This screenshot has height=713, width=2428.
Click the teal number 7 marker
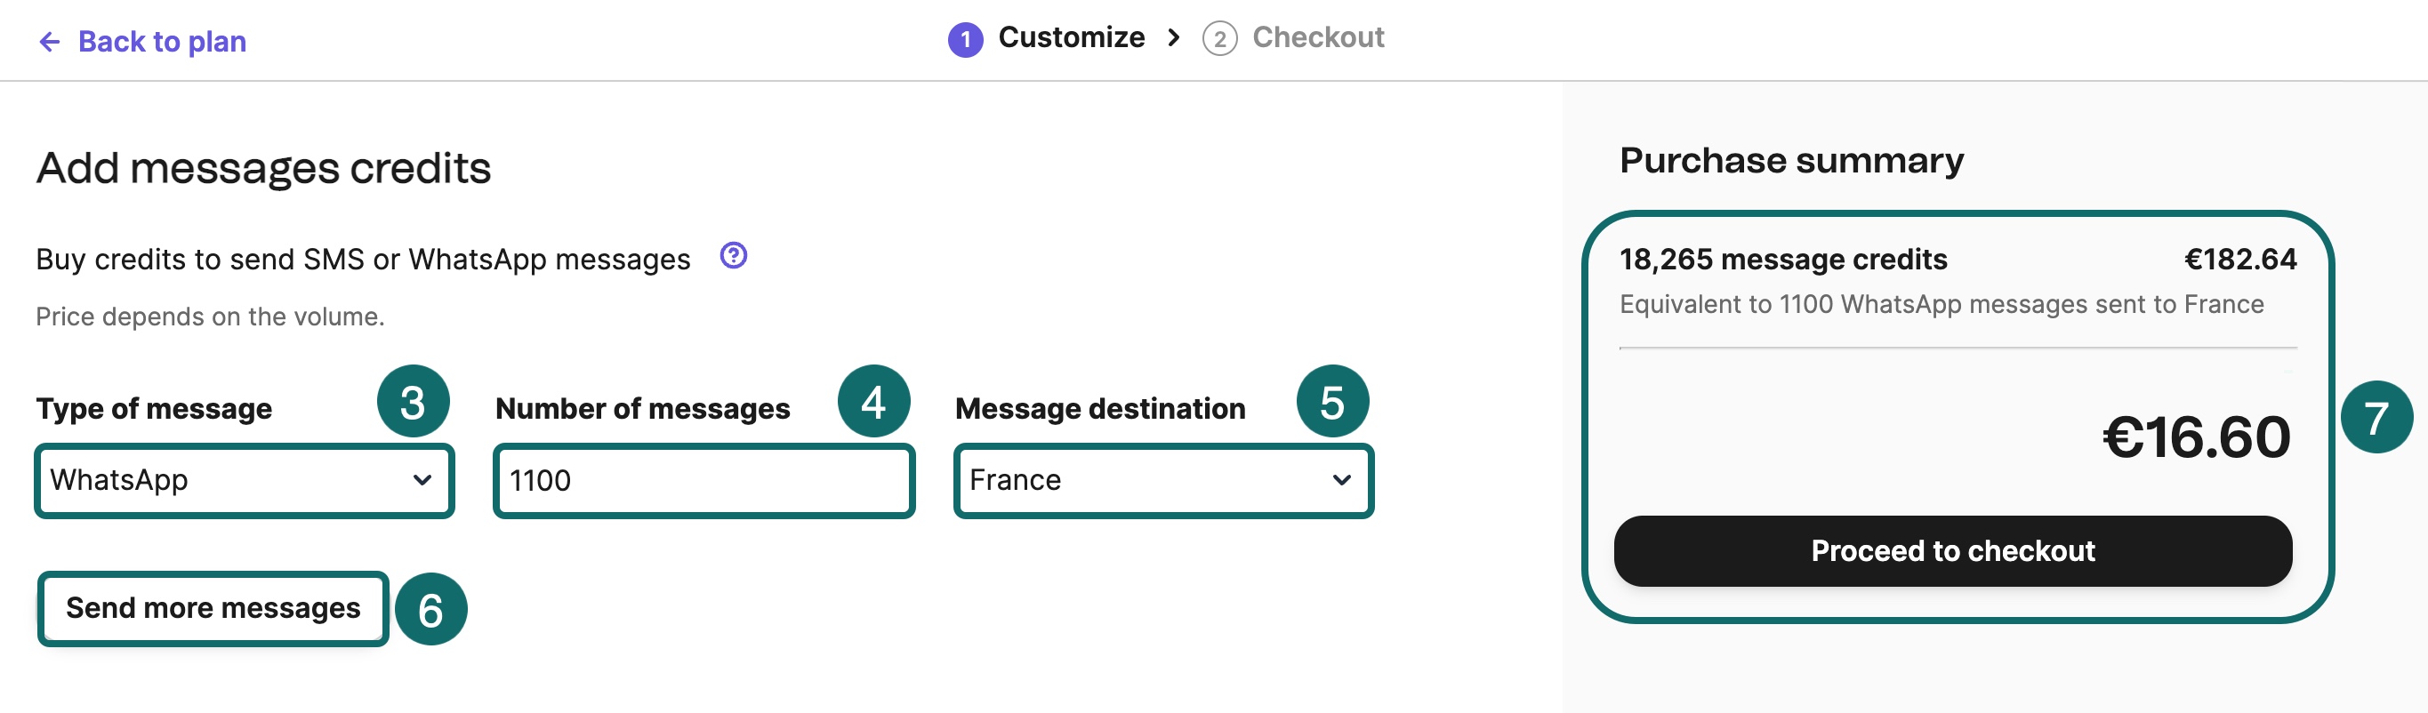(x=2376, y=417)
